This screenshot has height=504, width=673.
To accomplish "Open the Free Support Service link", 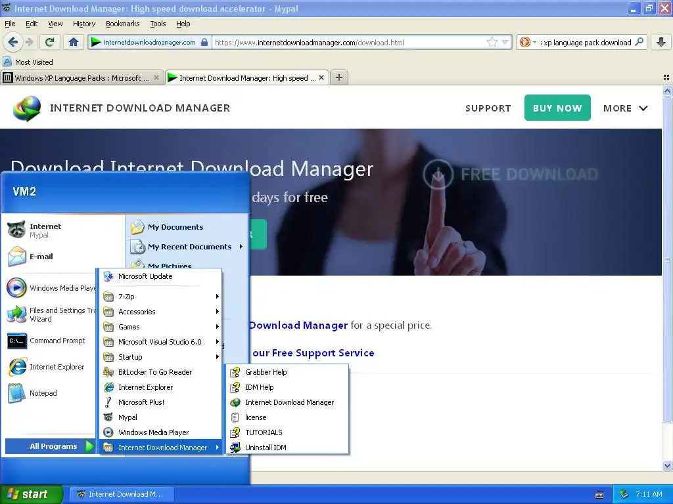I will click(x=313, y=352).
